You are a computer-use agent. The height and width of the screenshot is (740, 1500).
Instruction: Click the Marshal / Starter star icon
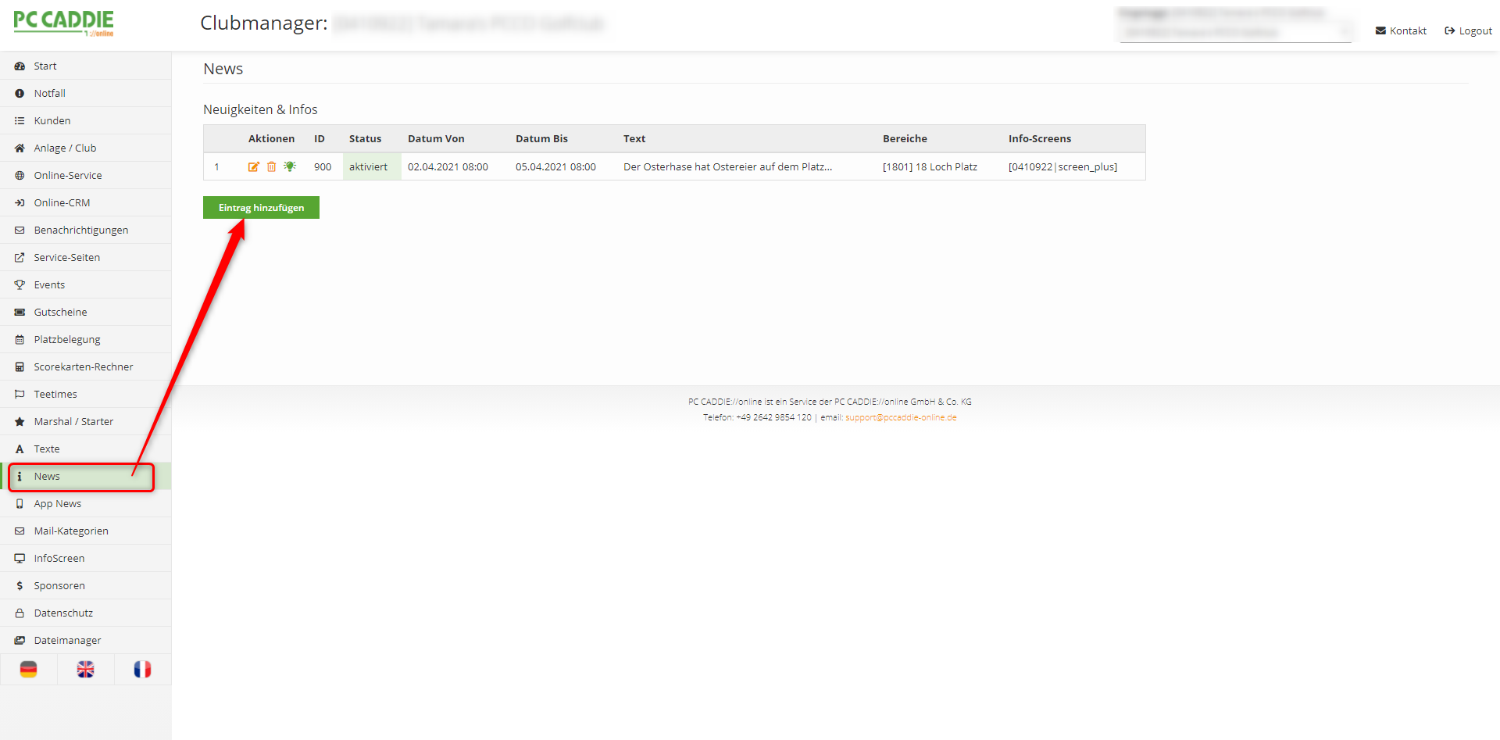[20, 422]
